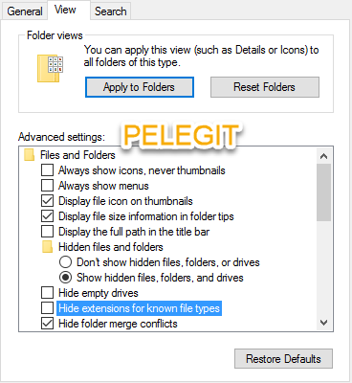Uncheck Hide folder merge conflicts
352x383 pixels.
point(47,324)
